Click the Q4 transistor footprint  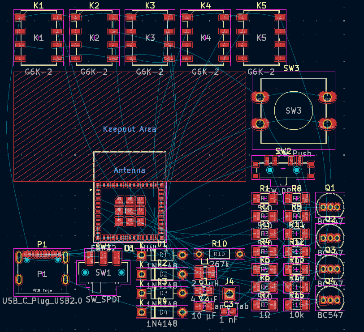pyautogui.click(x=330, y=298)
